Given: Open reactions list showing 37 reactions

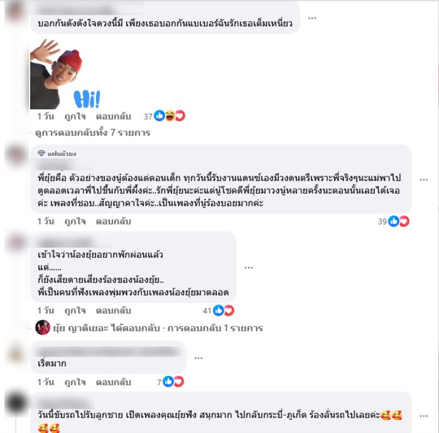Looking at the screenshot, I should [x=164, y=116].
